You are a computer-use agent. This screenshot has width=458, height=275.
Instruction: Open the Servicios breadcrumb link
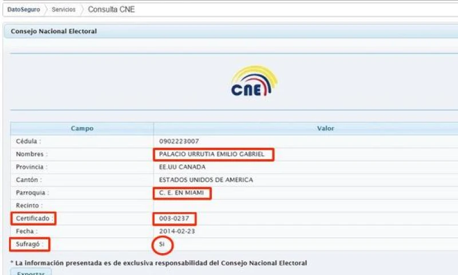tap(64, 10)
